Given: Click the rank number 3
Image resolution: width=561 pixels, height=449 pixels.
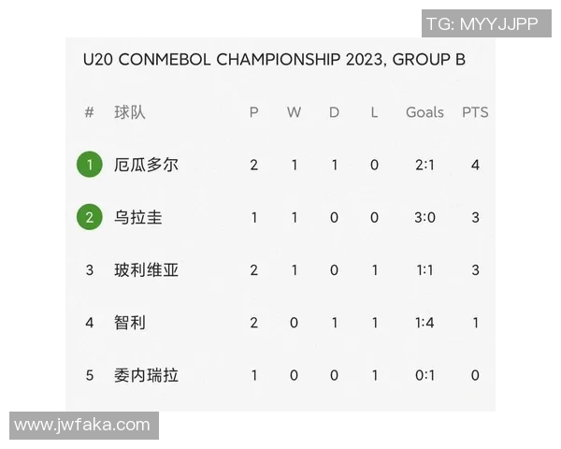Looking at the screenshot, I should (x=90, y=270).
